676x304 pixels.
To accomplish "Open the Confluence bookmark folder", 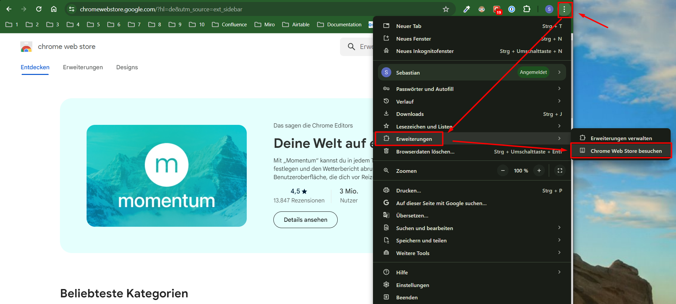I will pyautogui.click(x=229, y=25).
